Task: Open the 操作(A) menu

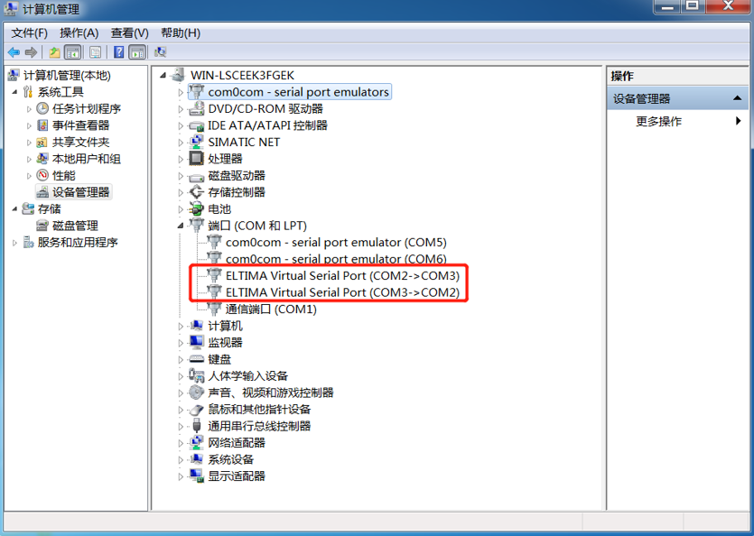Action: coord(79,32)
